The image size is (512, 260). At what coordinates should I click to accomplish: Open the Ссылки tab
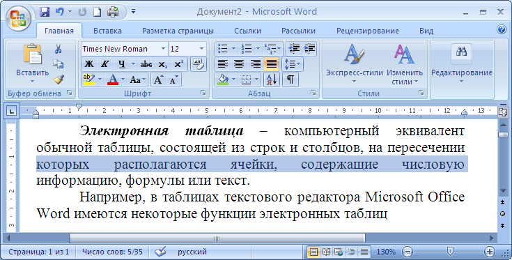click(x=247, y=31)
